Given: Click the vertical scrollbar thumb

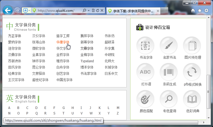Looking at the screenshot, I should pyautogui.click(x=208, y=92).
